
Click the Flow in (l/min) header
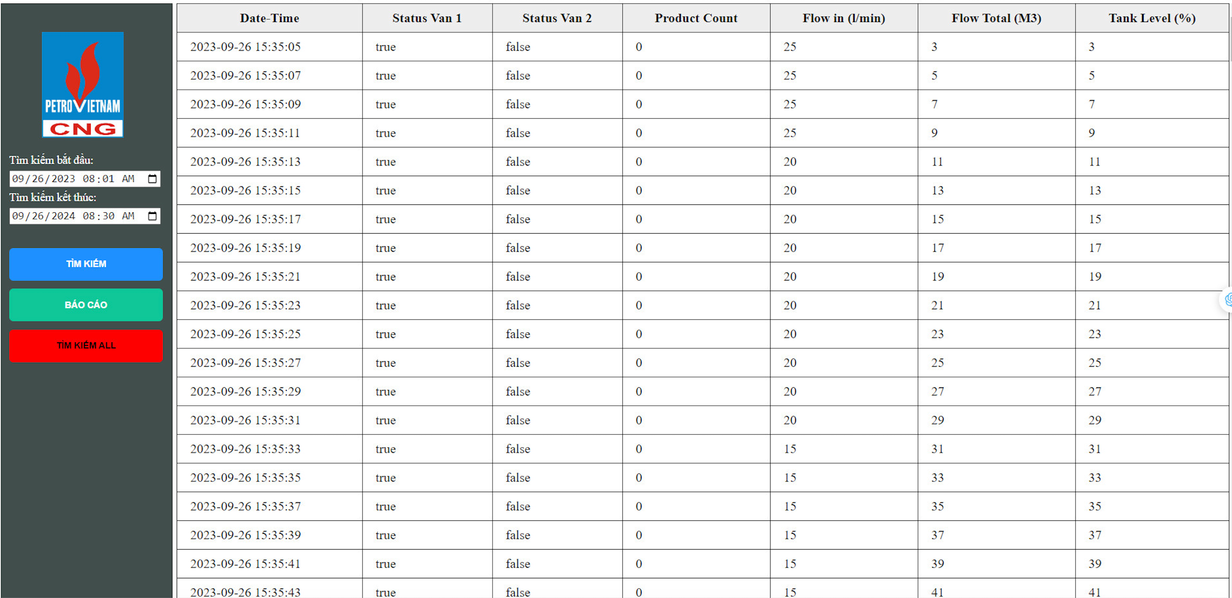pos(844,18)
